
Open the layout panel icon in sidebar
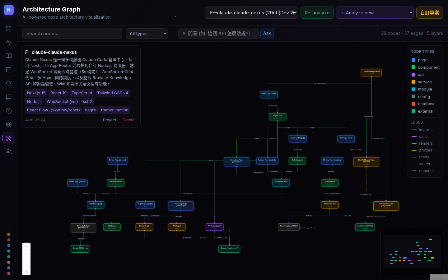click(9, 70)
